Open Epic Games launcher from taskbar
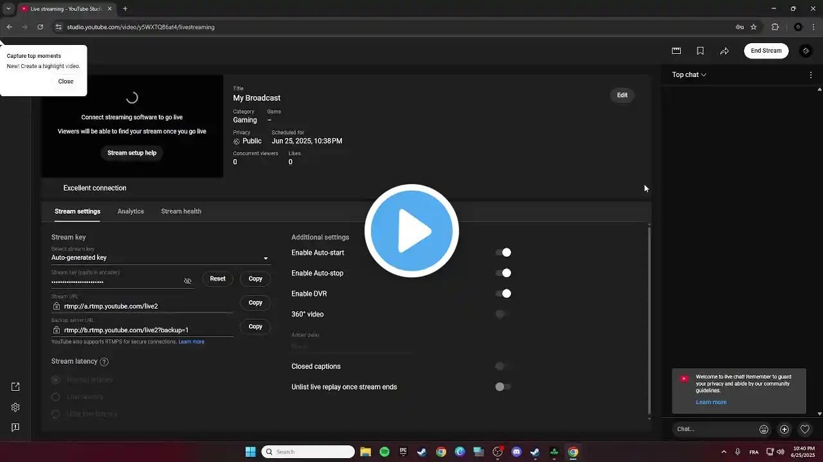 pos(403,452)
